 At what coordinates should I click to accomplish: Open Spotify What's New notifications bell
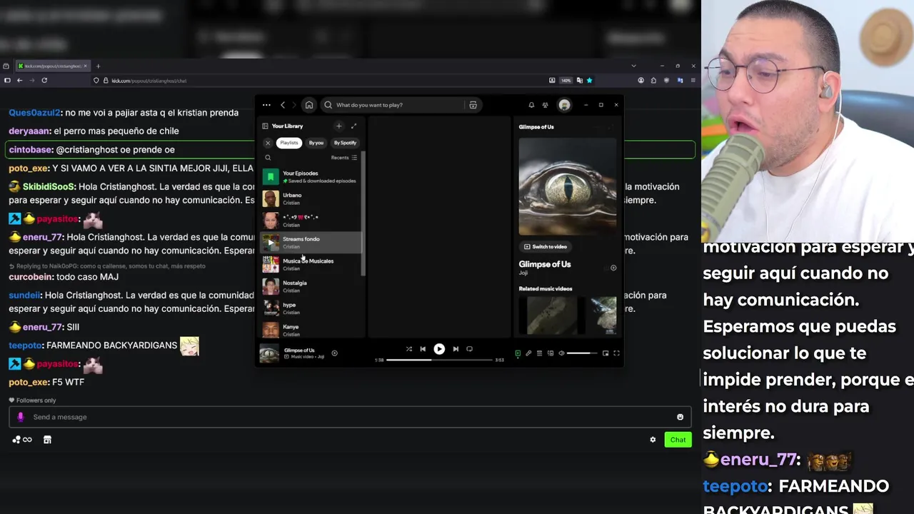(x=531, y=105)
